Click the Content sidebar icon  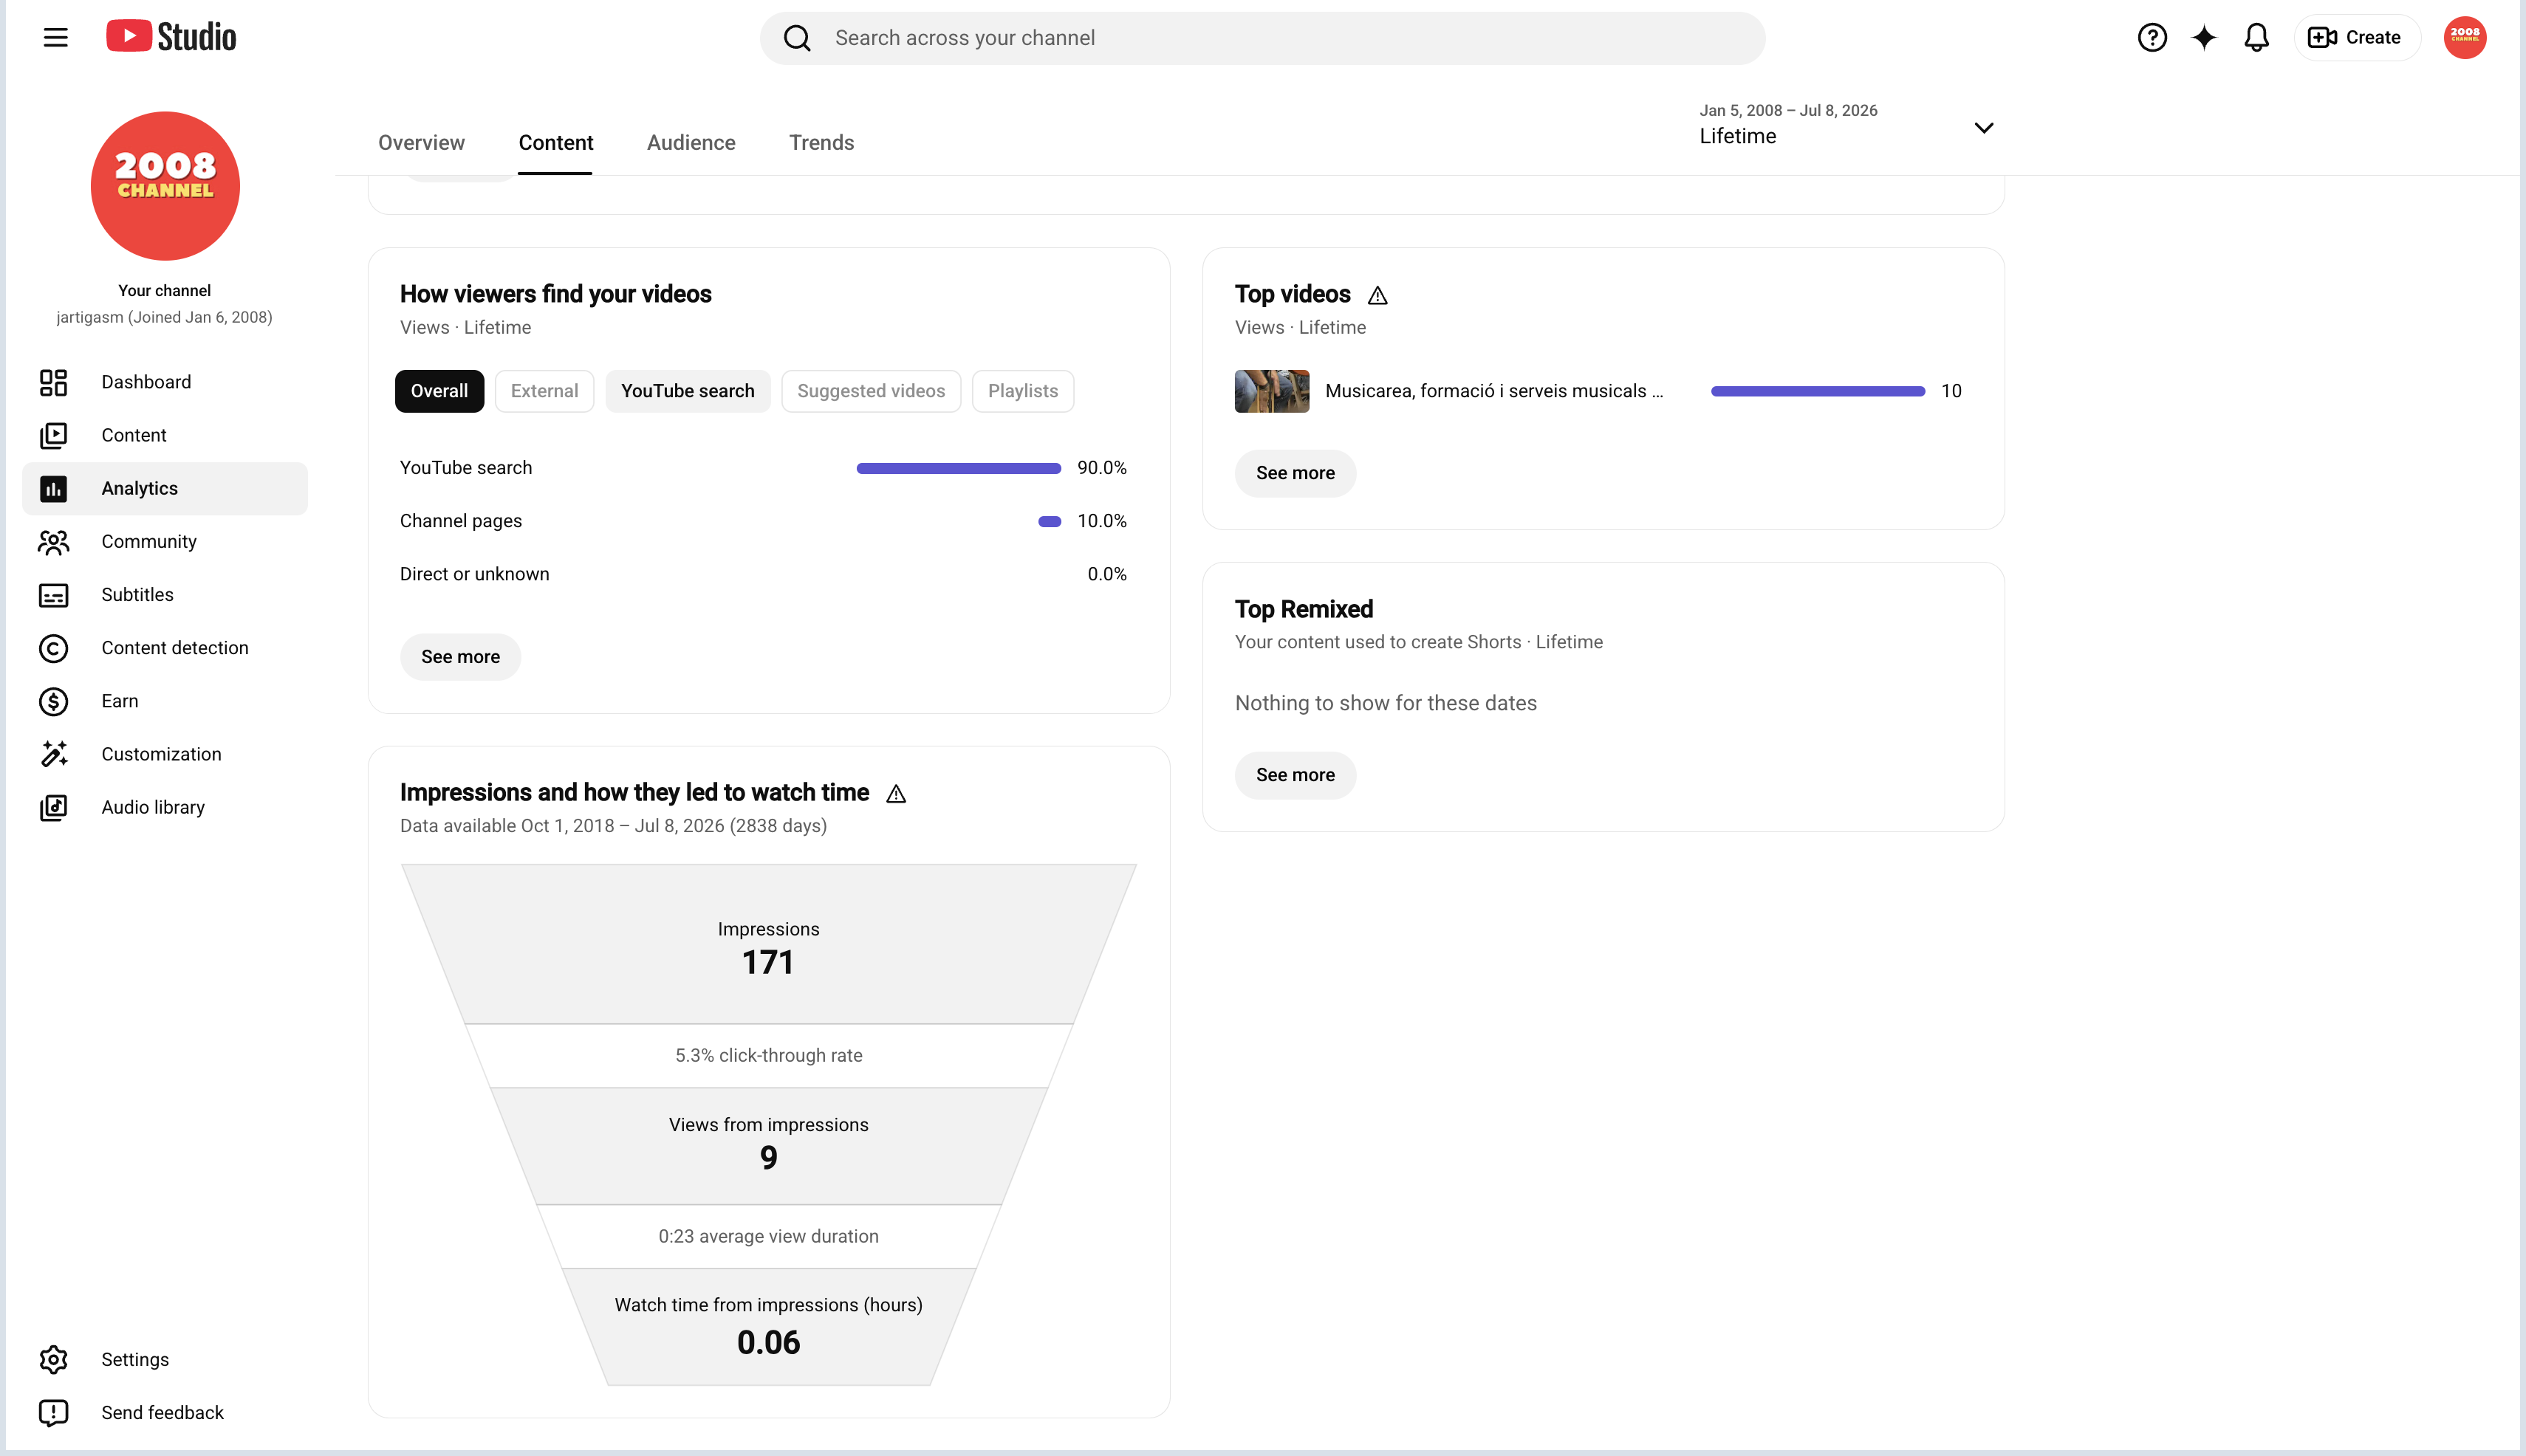click(53, 435)
